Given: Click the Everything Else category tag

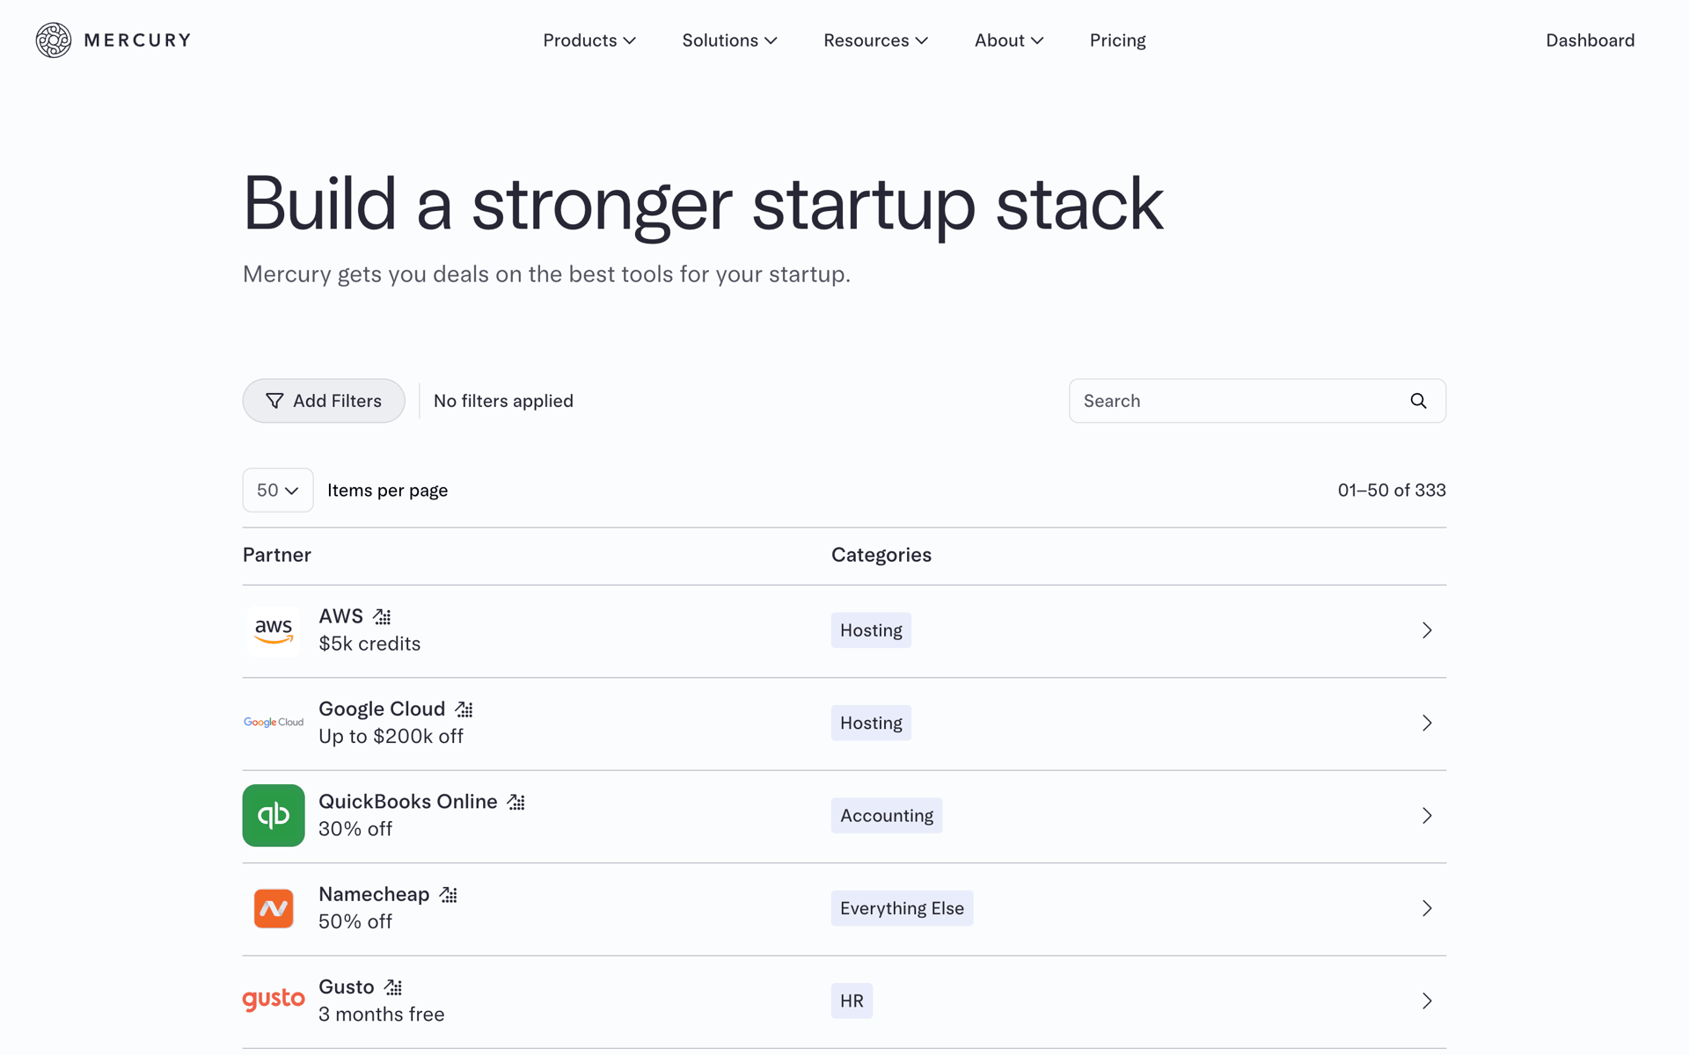Looking at the screenshot, I should [x=902, y=908].
